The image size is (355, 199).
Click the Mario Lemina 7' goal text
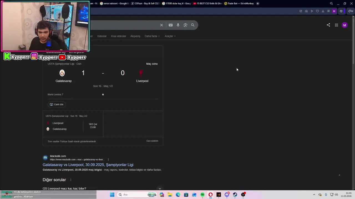[x=55, y=95]
